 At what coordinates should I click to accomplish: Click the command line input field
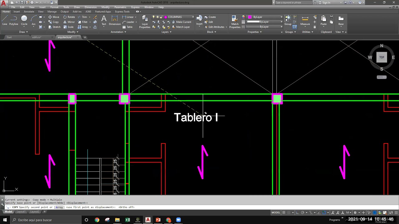[x=199, y=207]
